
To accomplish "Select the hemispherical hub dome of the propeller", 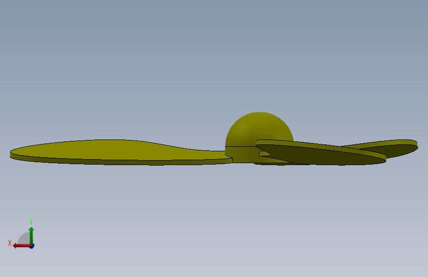I will coord(259,128).
